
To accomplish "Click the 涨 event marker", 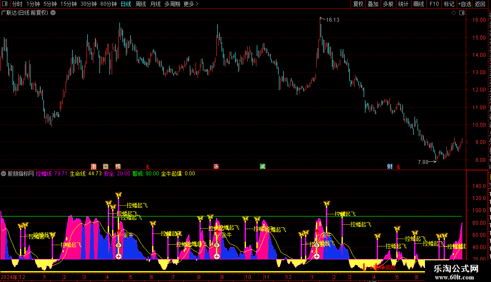I will click(216, 166).
